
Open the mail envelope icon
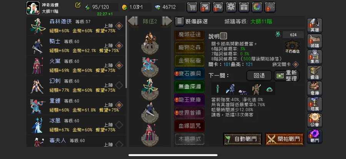pos(205,7)
